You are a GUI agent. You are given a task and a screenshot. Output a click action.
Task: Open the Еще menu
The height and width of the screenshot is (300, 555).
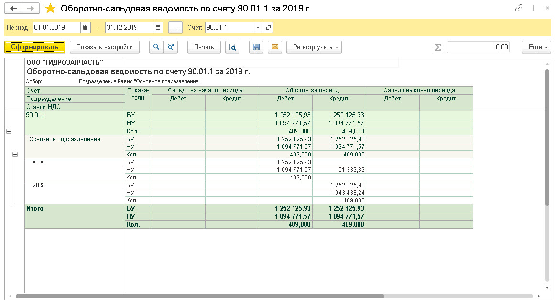[536, 47]
